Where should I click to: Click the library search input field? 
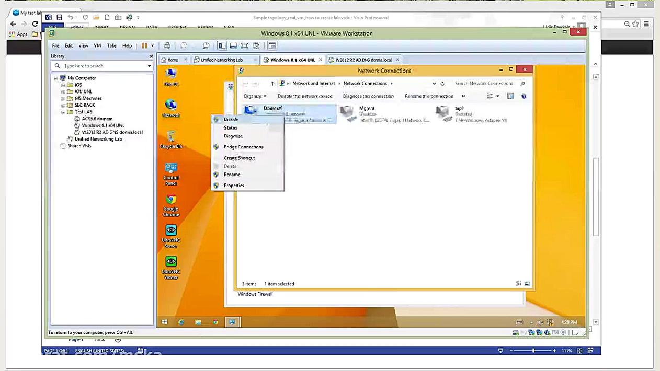103,66
